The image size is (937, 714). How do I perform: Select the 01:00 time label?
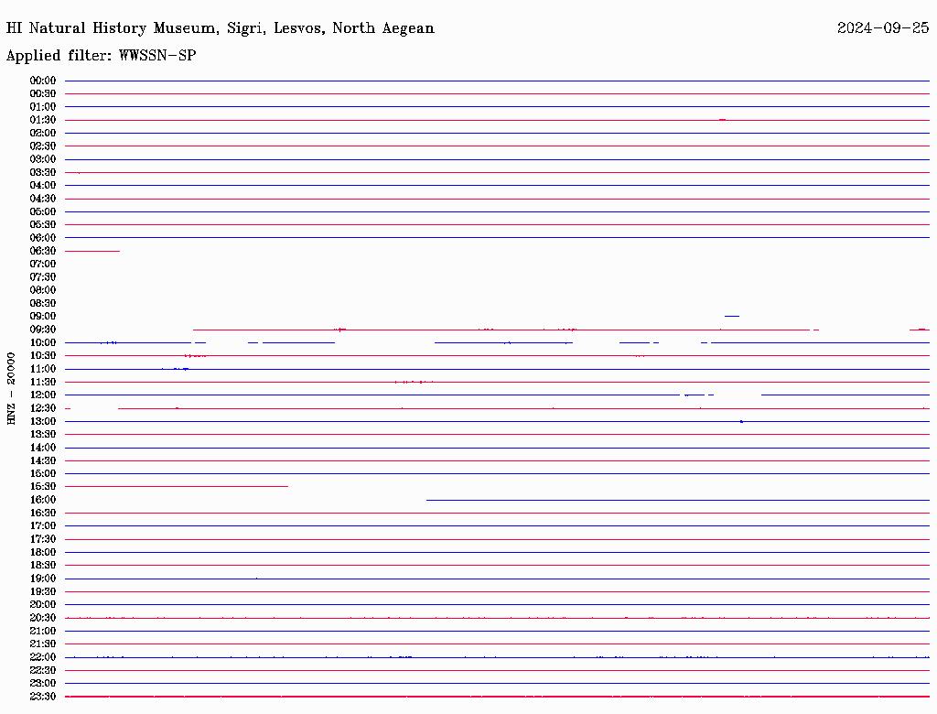[43, 107]
